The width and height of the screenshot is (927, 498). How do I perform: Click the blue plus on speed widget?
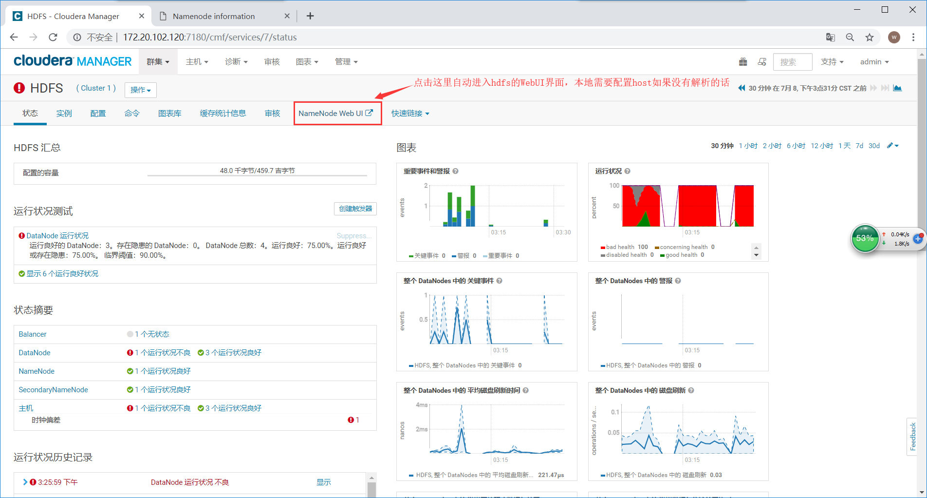918,239
